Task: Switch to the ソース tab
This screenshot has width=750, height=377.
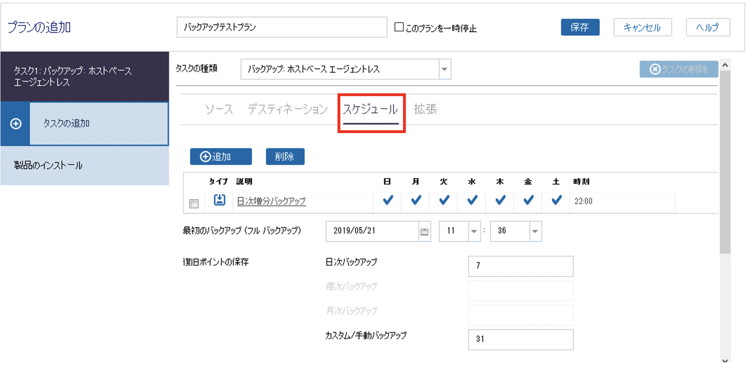Action: coord(219,109)
